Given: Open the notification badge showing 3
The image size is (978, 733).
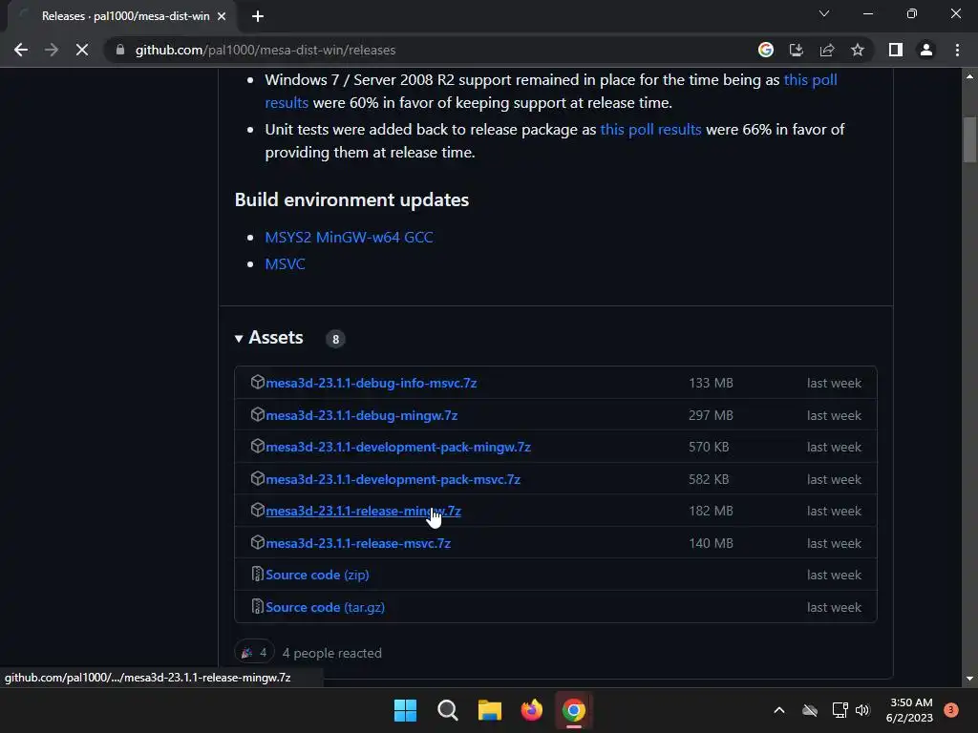Looking at the screenshot, I should 951,710.
